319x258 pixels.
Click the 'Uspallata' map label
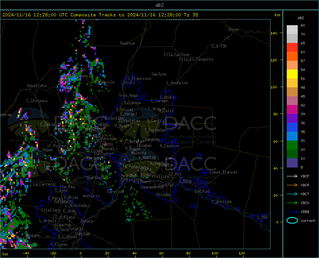(37, 86)
